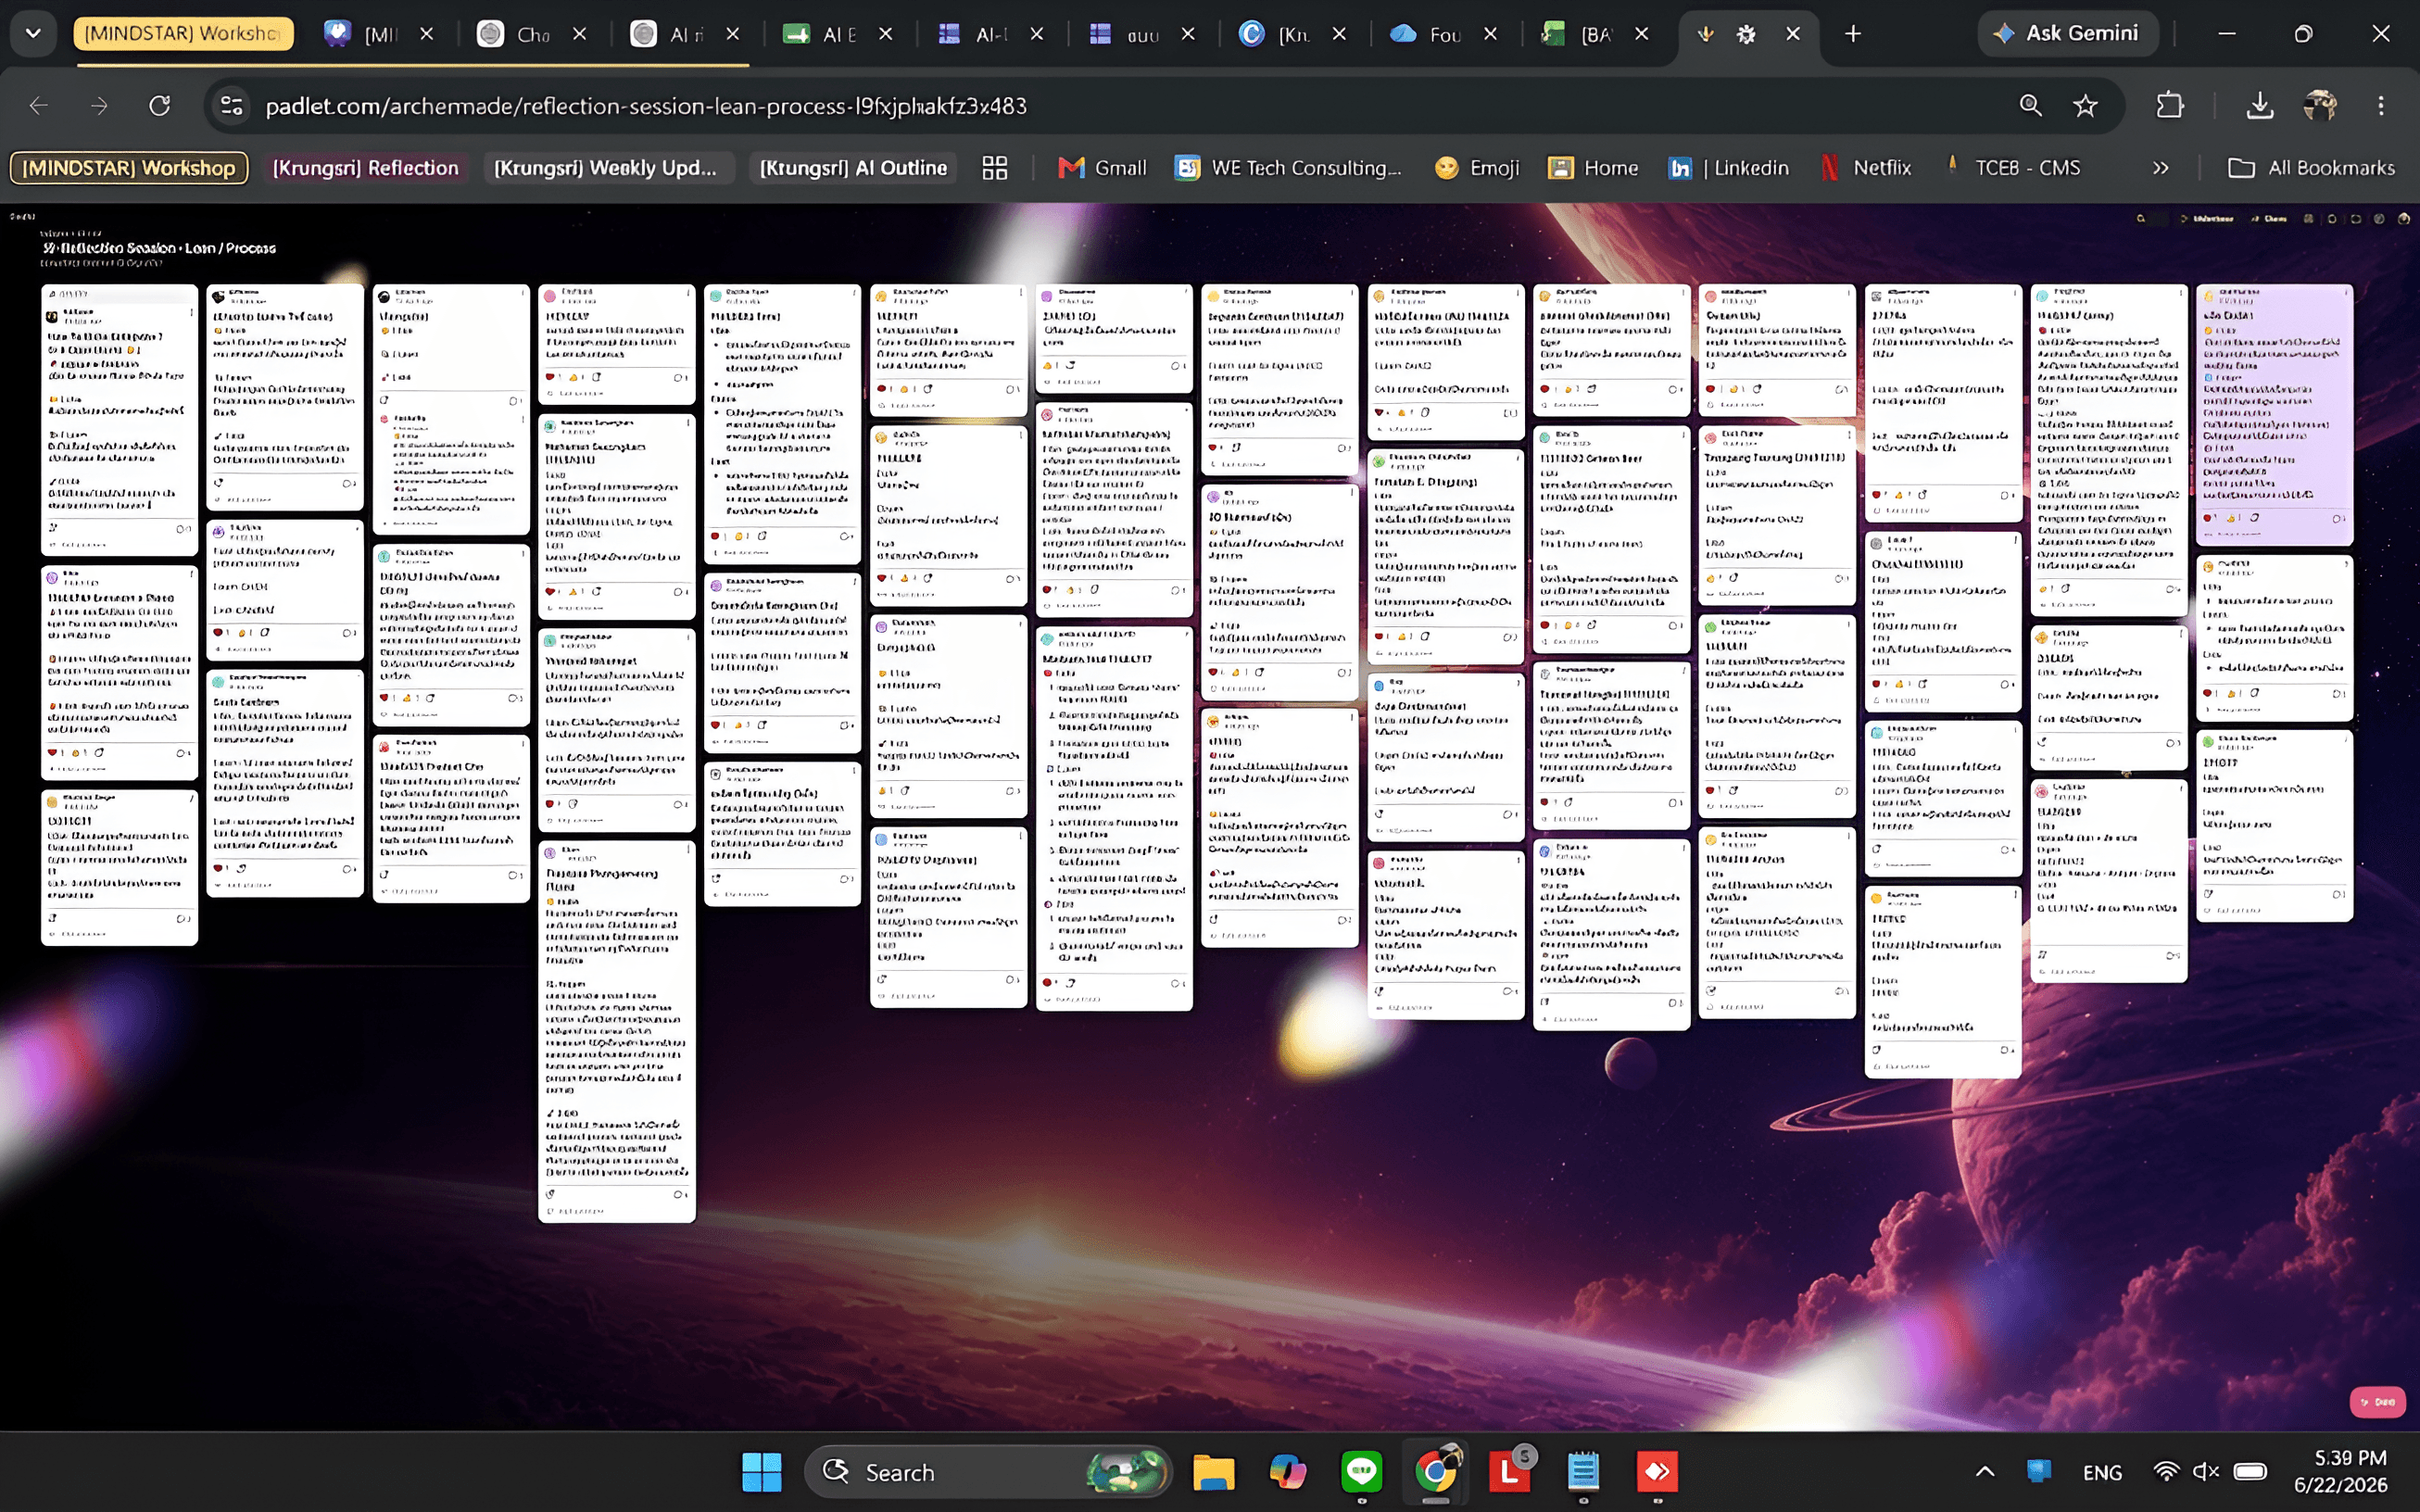
Task: Show hidden system tray icons
Action: pos(1985,1471)
